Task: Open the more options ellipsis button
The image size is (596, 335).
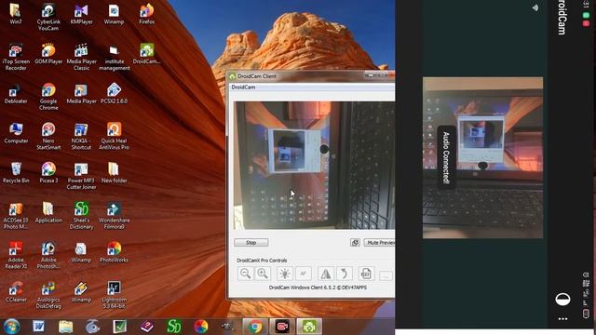Action: pos(386,275)
